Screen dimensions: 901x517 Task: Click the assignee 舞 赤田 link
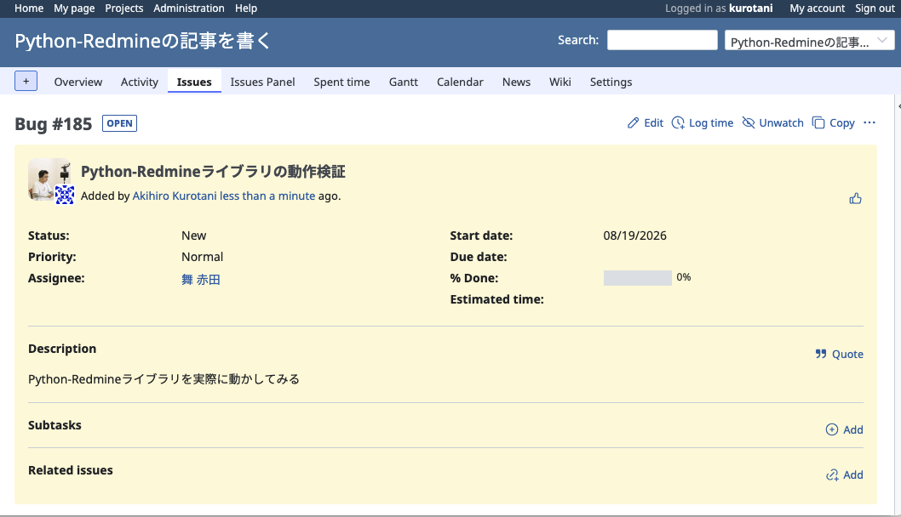pyautogui.click(x=200, y=280)
